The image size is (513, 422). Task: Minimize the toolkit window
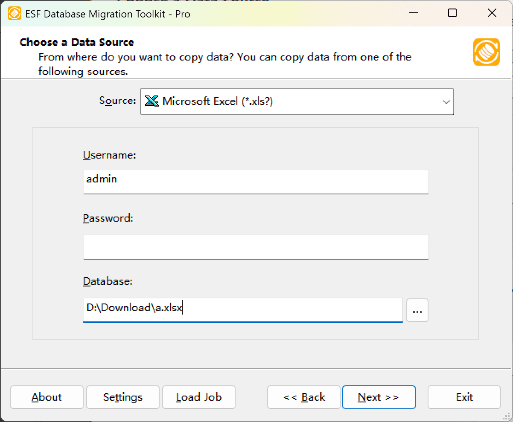point(413,13)
